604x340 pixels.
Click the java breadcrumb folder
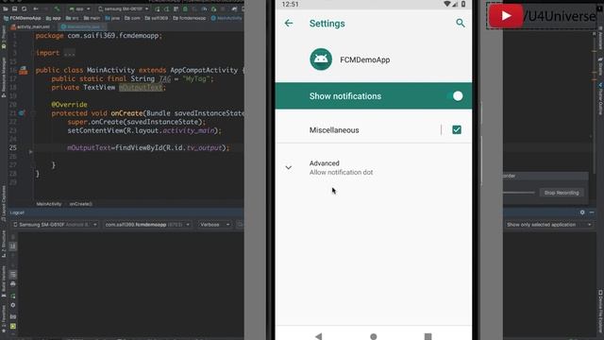pyautogui.click(x=112, y=18)
